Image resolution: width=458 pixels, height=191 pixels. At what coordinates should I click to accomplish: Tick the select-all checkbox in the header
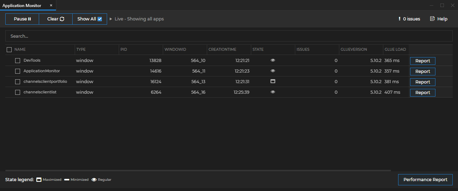click(x=10, y=50)
